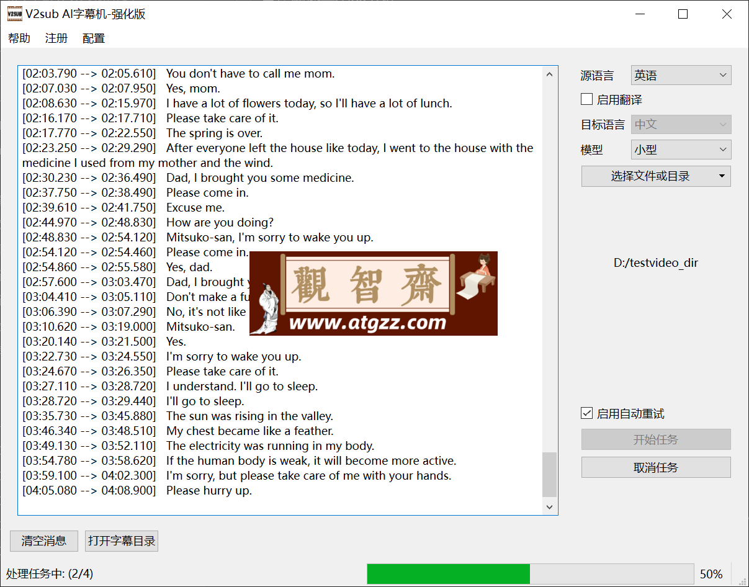Click the line 'Excuse me.'
749x587 pixels.
point(195,207)
